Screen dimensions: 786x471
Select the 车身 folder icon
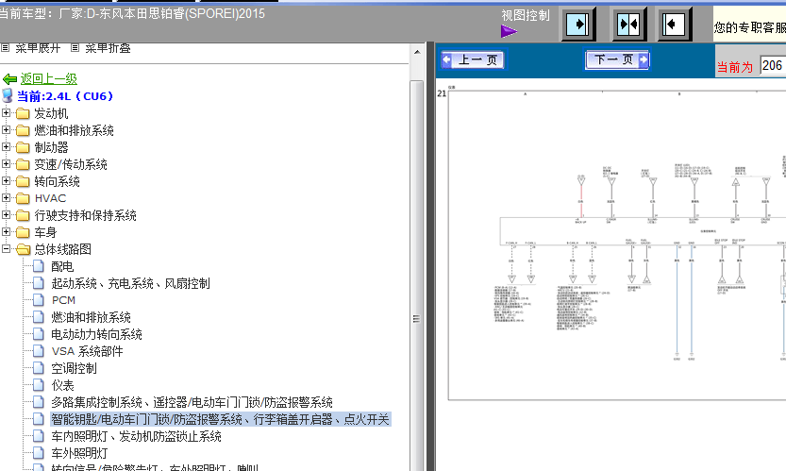tap(23, 232)
